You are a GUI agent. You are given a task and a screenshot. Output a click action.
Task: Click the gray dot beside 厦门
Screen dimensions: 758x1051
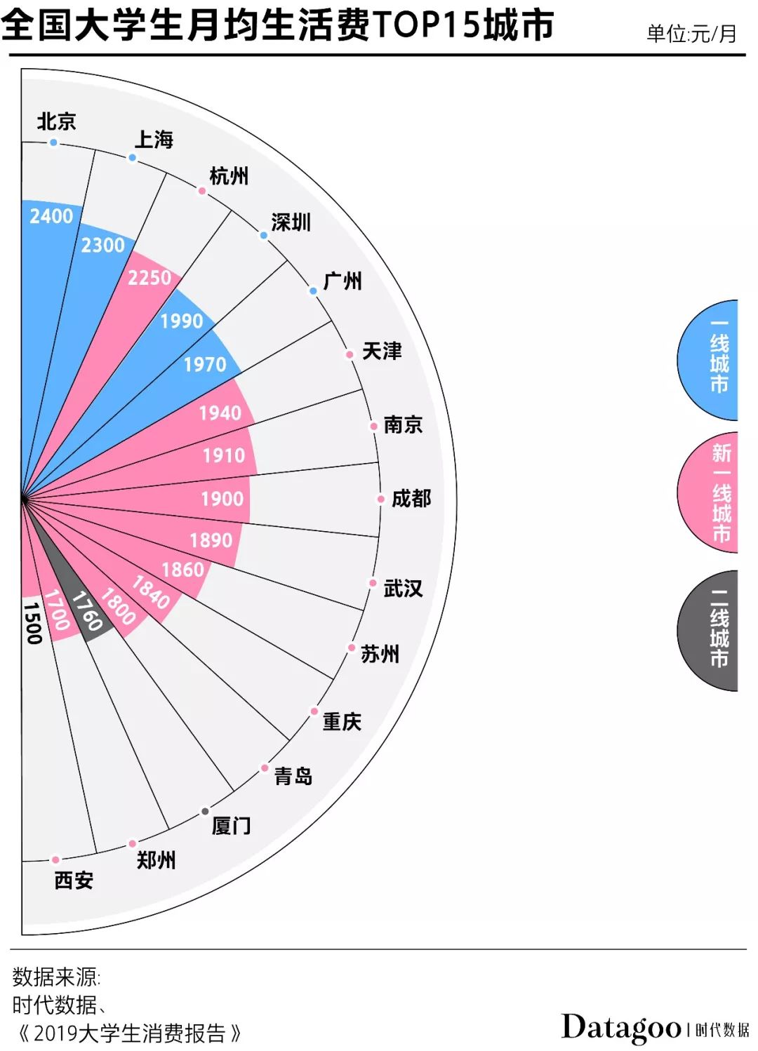tap(205, 811)
